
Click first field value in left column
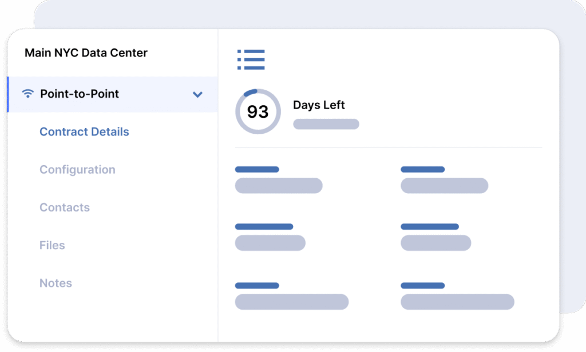click(279, 186)
